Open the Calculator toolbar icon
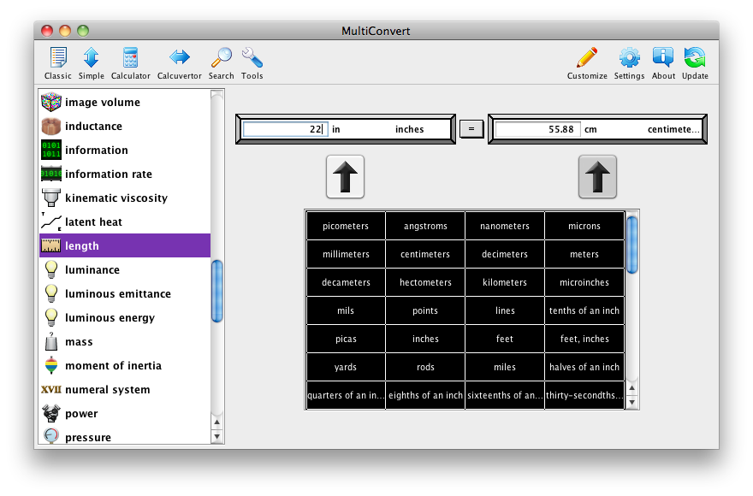The width and height of the screenshot is (753, 496). tap(131, 63)
